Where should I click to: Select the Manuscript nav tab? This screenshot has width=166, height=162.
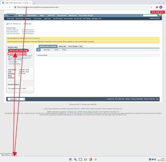coord(73,16)
